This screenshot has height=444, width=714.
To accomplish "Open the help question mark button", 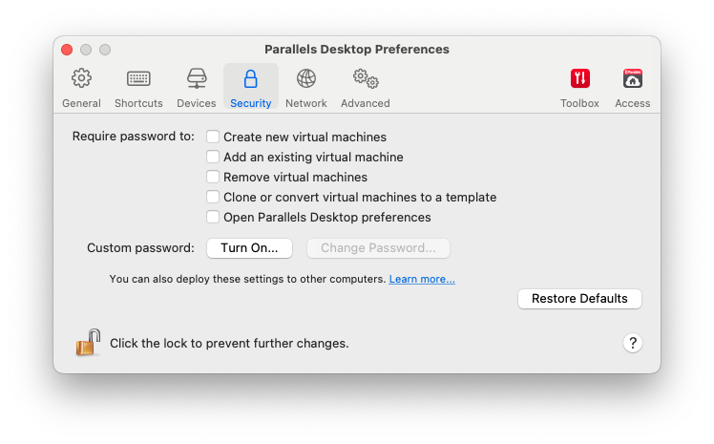I will pyautogui.click(x=632, y=343).
